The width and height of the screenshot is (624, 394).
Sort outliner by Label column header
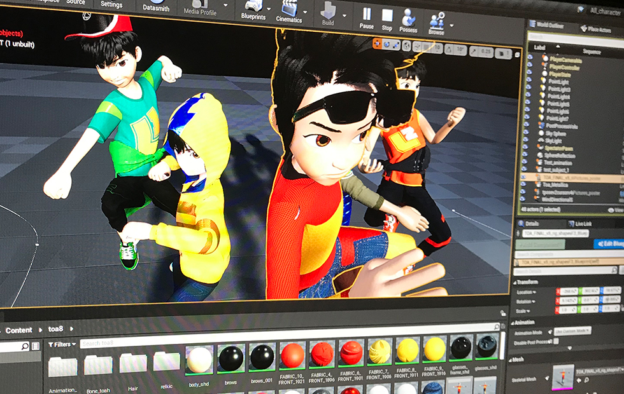tap(539, 47)
